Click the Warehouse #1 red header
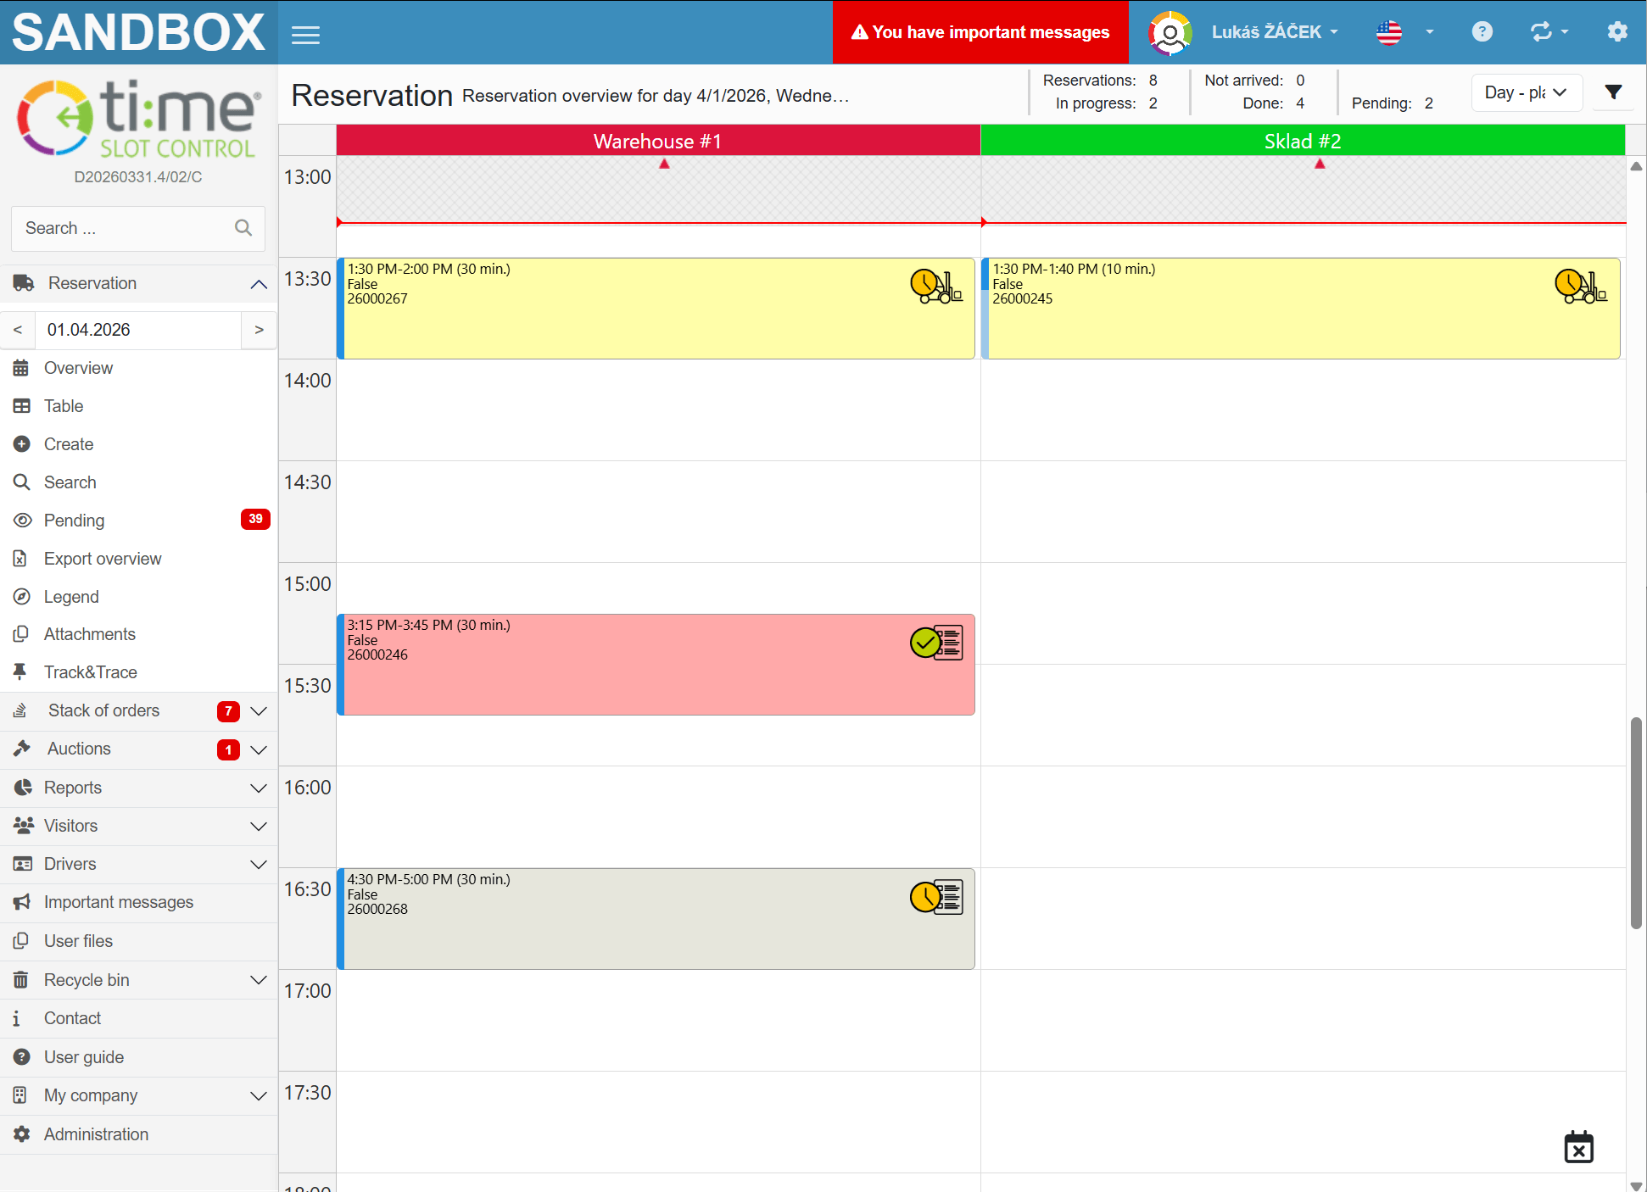This screenshot has height=1192, width=1647. coord(657,141)
